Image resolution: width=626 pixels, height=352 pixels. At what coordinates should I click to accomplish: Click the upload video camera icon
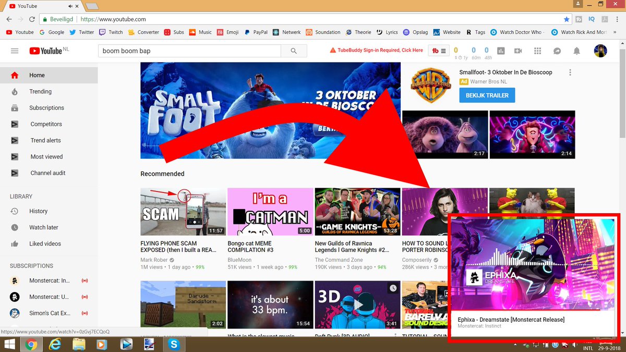point(518,51)
